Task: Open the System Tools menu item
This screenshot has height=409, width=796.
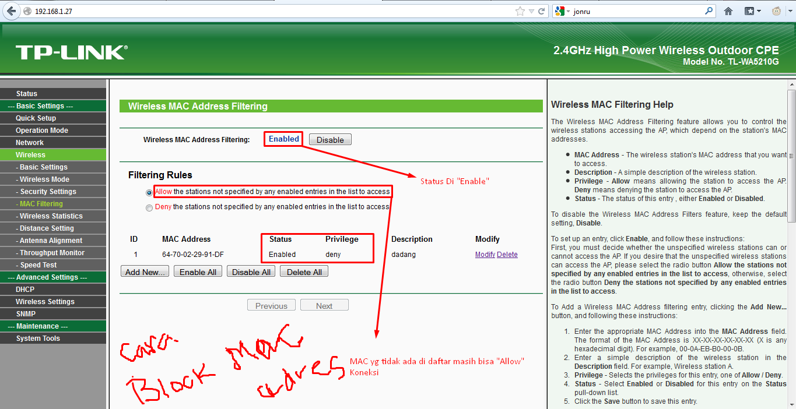Action: point(53,339)
